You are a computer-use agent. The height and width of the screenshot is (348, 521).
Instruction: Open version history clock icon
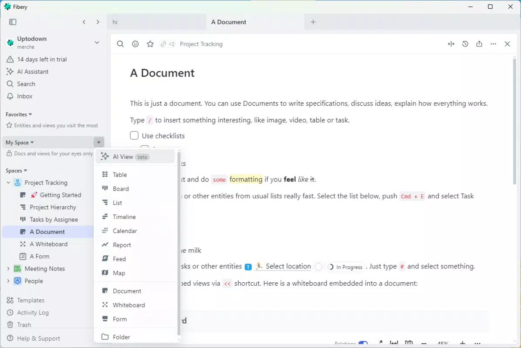465,44
